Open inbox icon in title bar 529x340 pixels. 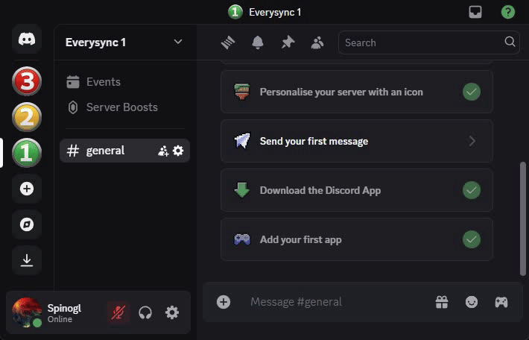point(475,12)
